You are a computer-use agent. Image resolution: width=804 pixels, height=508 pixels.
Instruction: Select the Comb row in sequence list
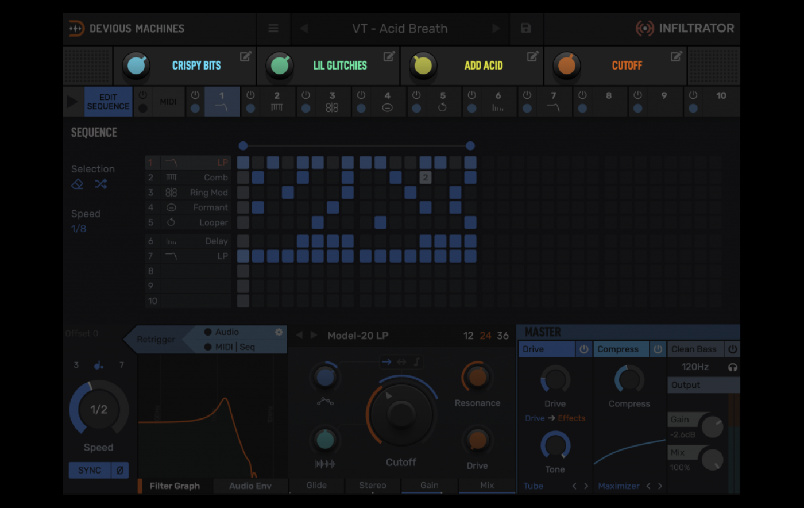coord(188,178)
